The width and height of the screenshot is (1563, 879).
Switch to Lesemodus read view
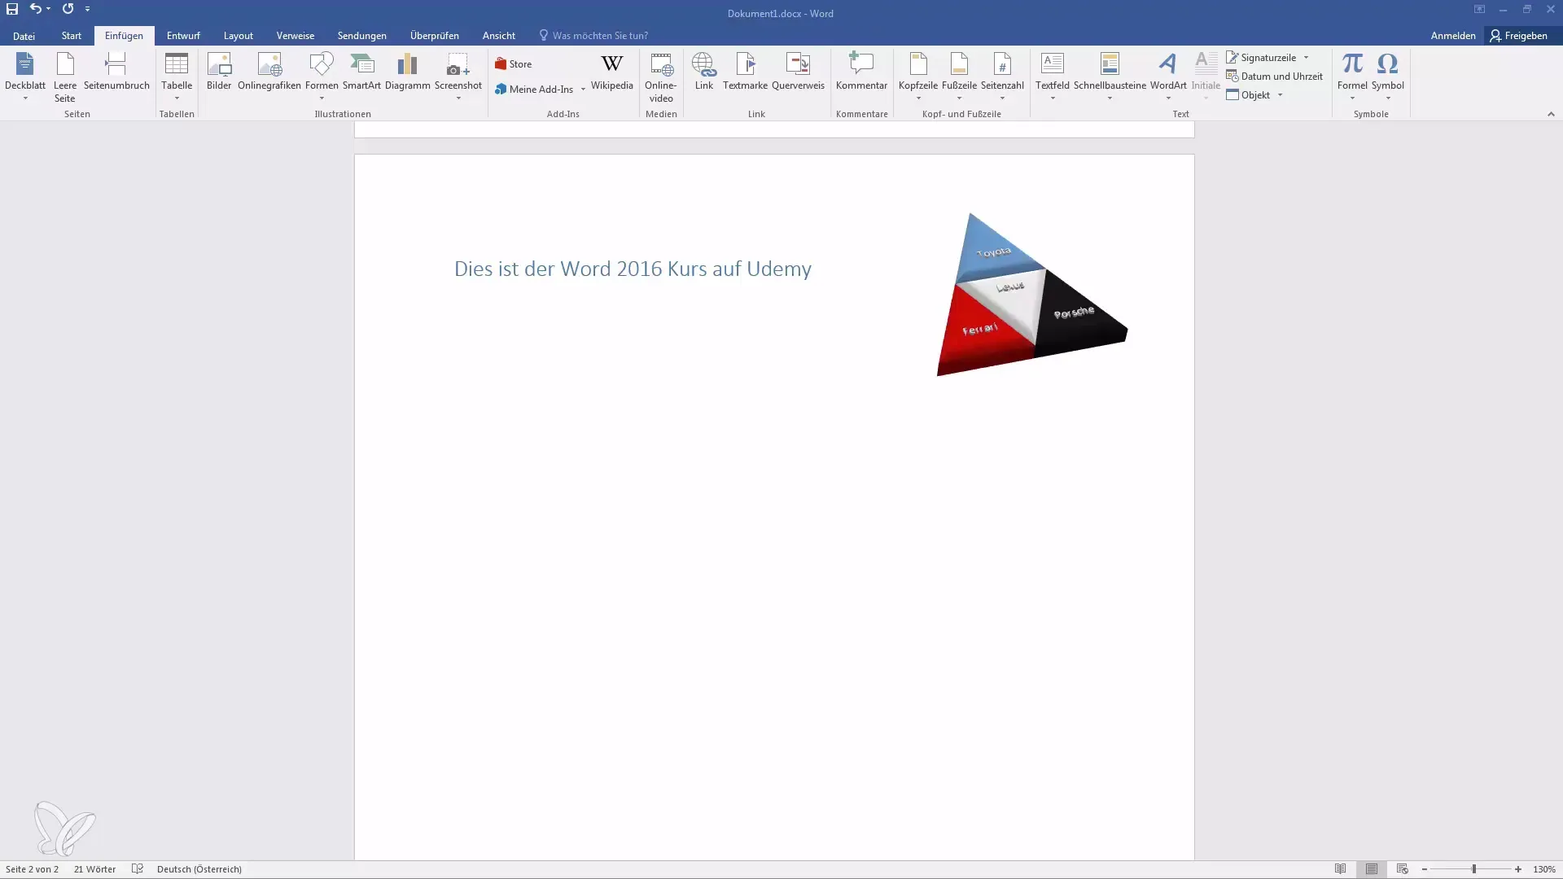pyautogui.click(x=1340, y=869)
